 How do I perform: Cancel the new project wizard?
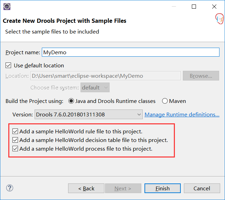point(202,188)
